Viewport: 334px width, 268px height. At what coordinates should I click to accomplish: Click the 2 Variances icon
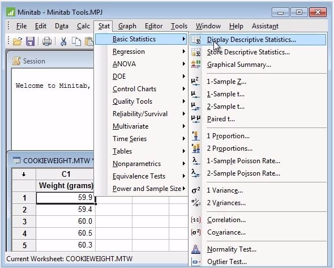point(196,203)
